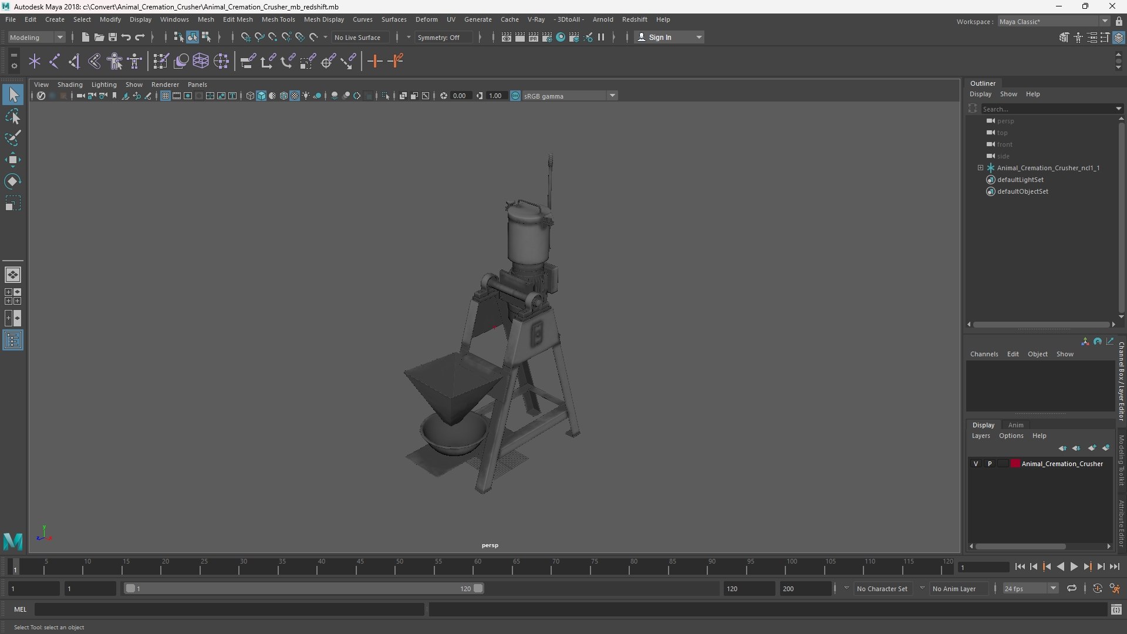Viewport: 1127px width, 634px height.
Task: Click the Open Scene folder icon
Action: click(99, 37)
